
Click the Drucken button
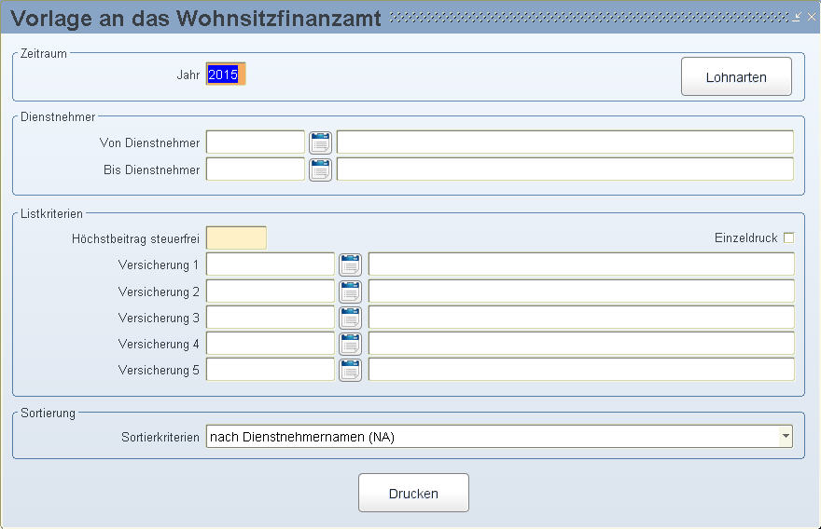coord(413,493)
